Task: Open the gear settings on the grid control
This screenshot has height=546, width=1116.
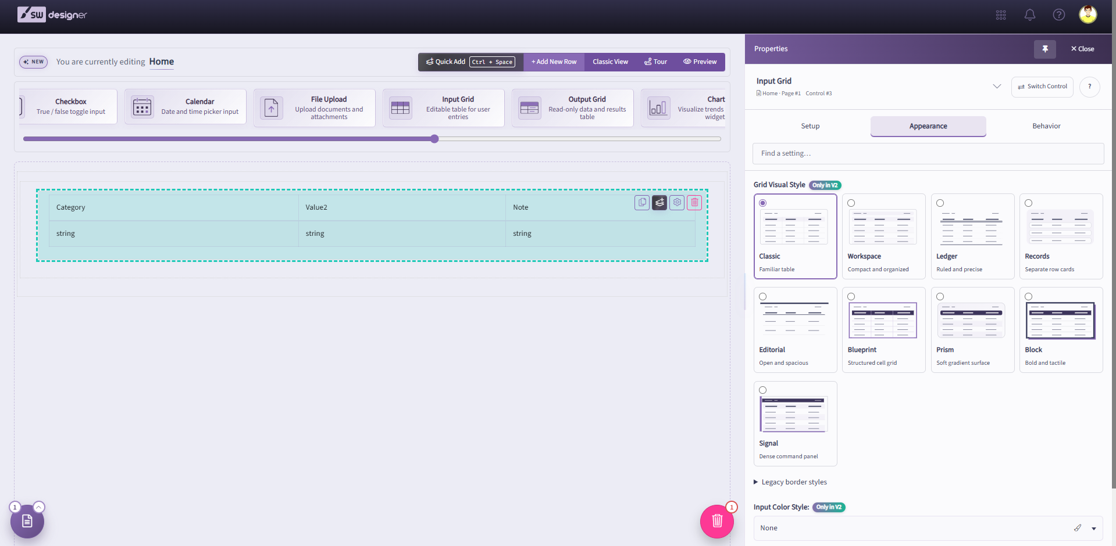Action: point(677,203)
